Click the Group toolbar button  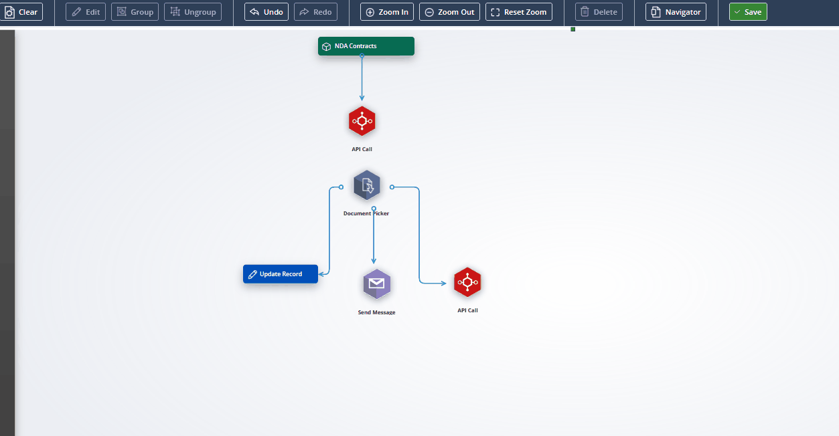[135, 12]
